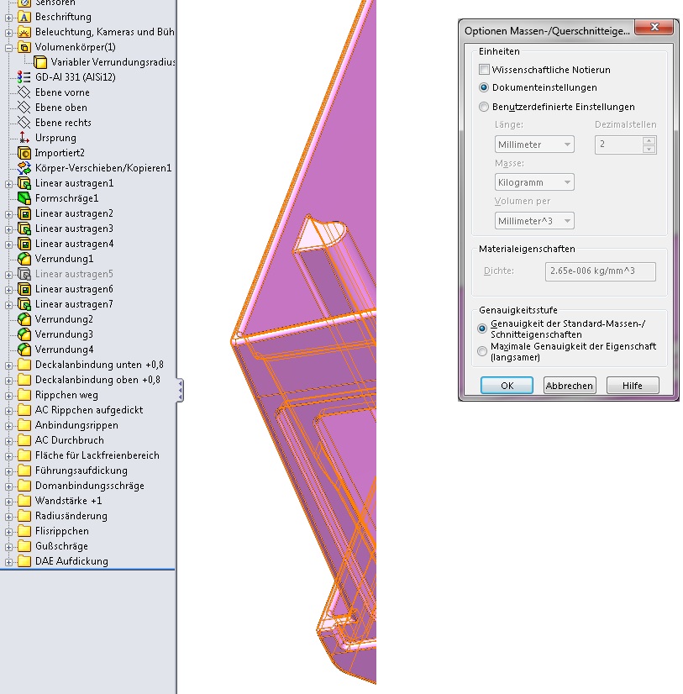The image size is (683, 694).
Task: Select Benutzerdefinierte Einstellungen radio button
Action: point(484,107)
